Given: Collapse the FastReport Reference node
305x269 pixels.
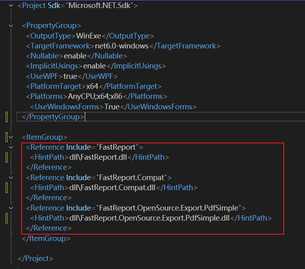Looking at the screenshot, I should (11, 147).
